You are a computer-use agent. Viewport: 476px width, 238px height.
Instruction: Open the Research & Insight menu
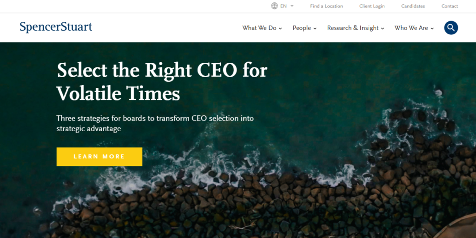click(353, 28)
